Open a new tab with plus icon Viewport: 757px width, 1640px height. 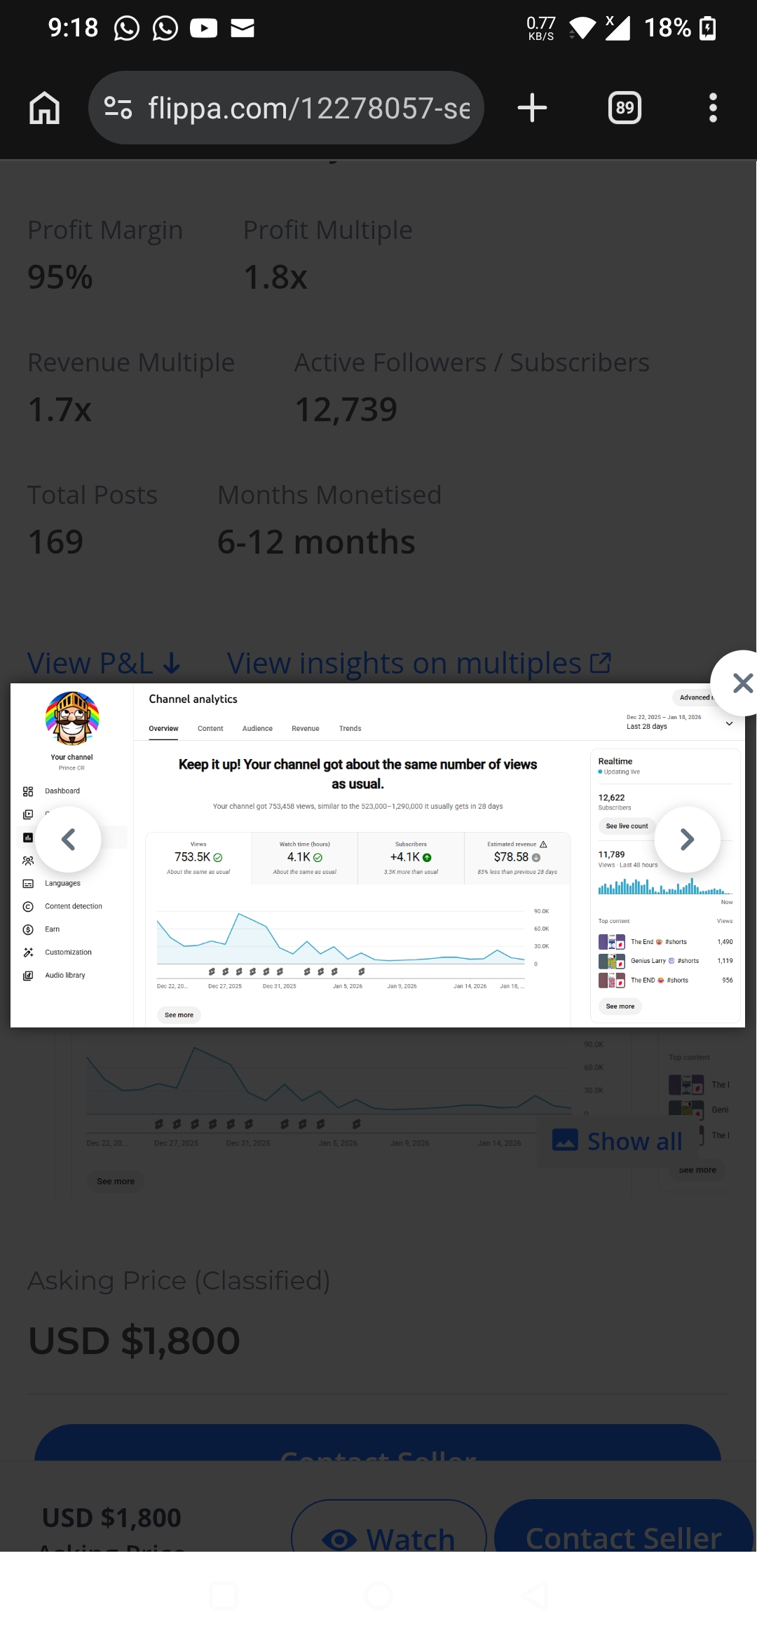coord(532,108)
